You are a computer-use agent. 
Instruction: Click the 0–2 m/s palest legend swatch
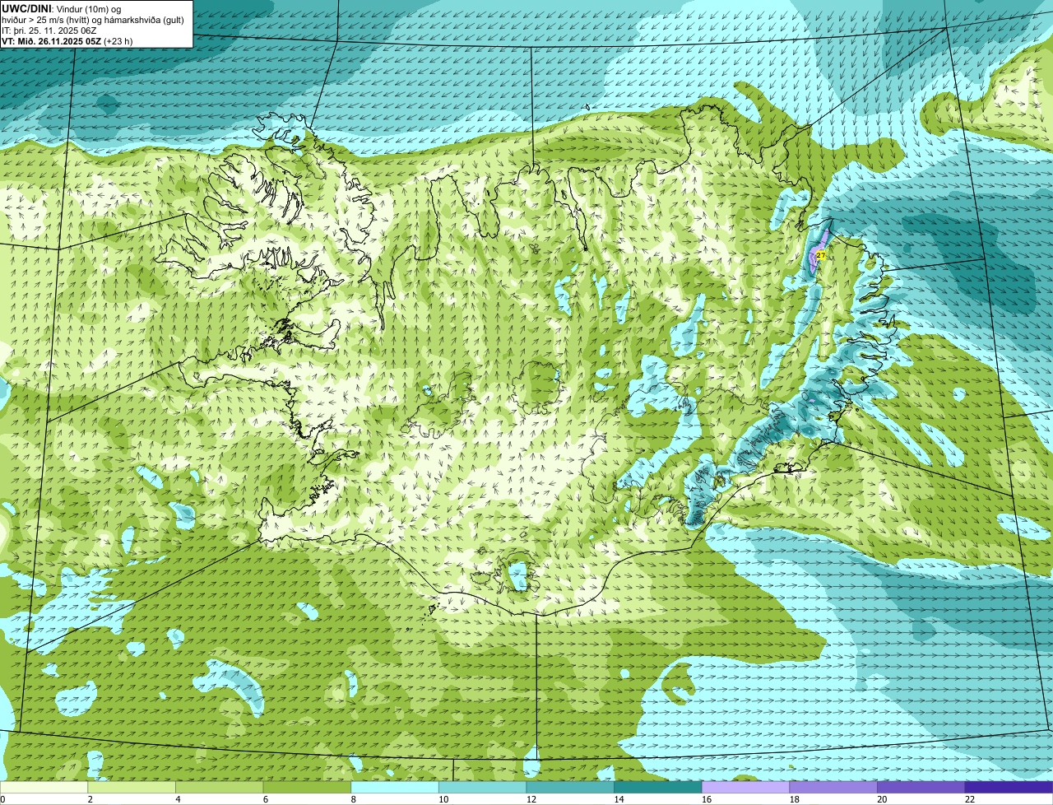44,787
